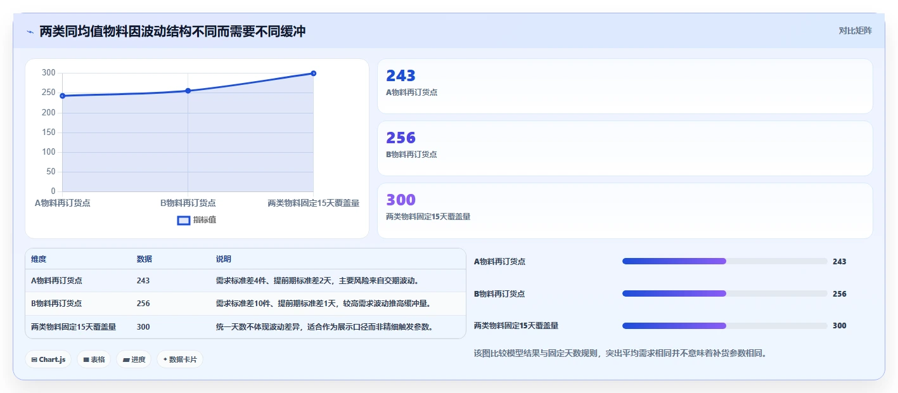
Task: Click the progress bar for B物料再订货点
Action: (725, 293)
